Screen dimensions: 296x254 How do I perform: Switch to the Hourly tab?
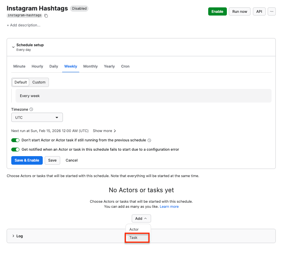pyautogui.click(x=37, y=66)
